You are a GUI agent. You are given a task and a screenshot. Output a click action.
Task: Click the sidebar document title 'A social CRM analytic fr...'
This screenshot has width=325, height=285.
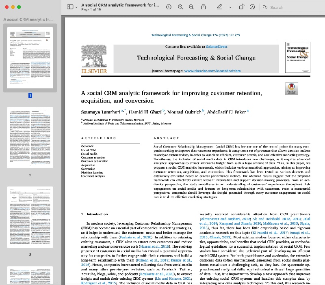(x=28, y=19)
